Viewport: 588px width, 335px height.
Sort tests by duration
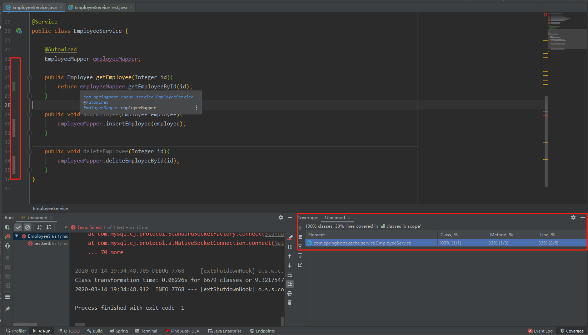[x=49, y=227]
